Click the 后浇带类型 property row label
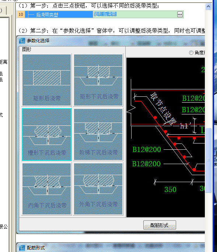This screenshot has width=217, height=252. 59,14
